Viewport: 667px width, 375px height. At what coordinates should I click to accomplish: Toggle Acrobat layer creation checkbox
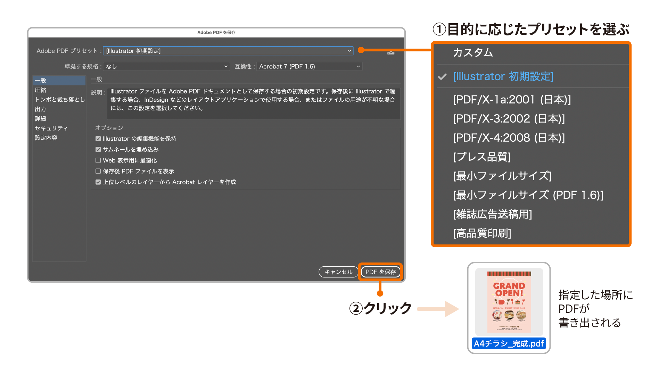point(98,182)
